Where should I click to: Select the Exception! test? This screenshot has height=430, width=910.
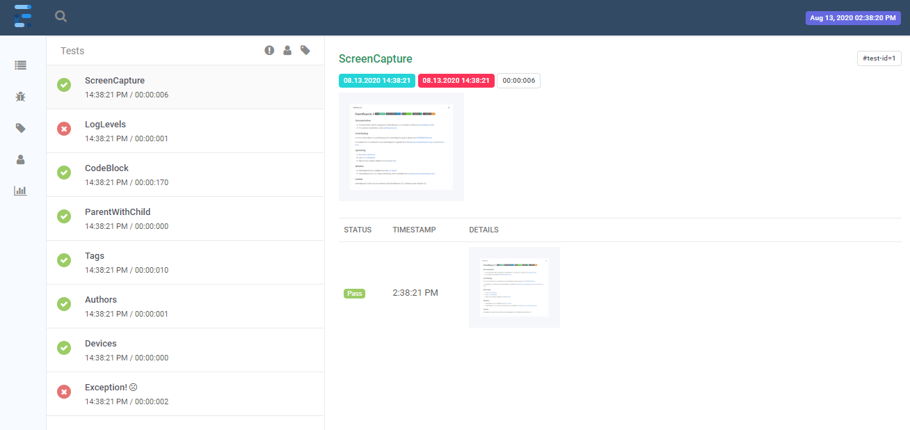tap(185, 394)
